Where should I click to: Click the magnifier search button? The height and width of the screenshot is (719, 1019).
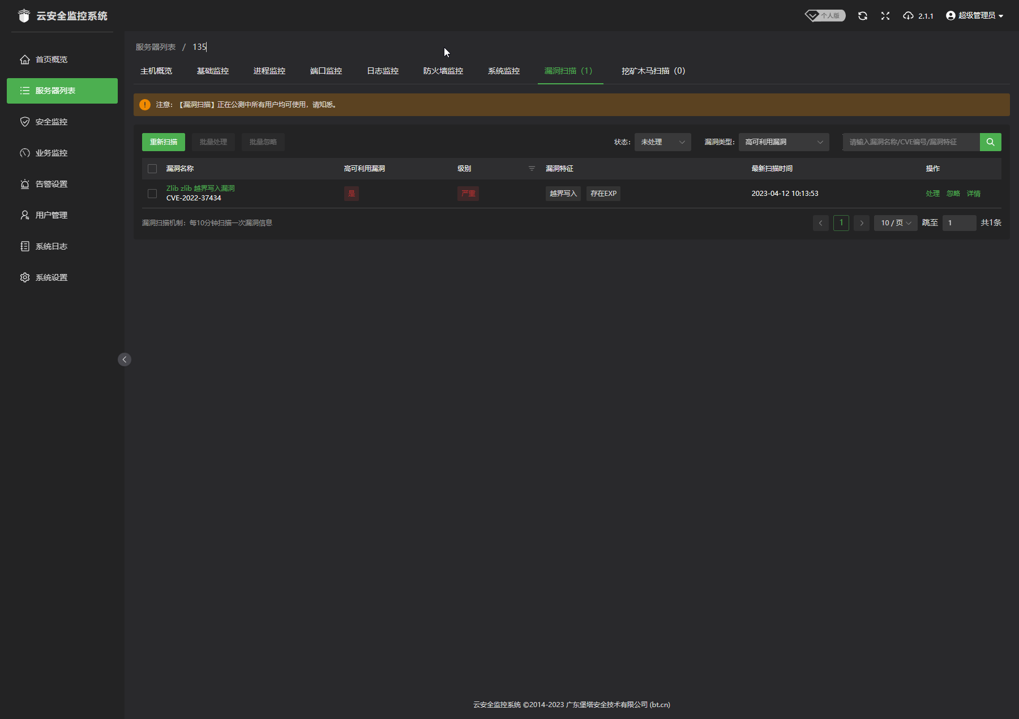tap(990, 142)
